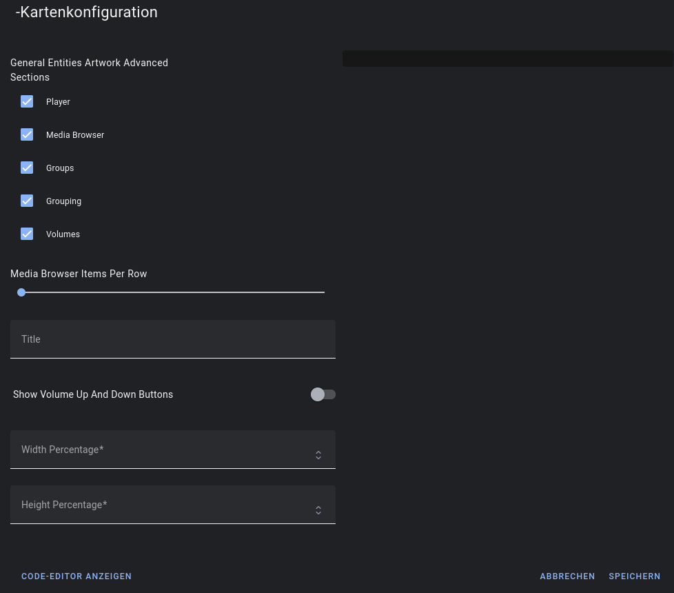
Task: Switch to the Entities tab
Action: click(x=67, y=63)
